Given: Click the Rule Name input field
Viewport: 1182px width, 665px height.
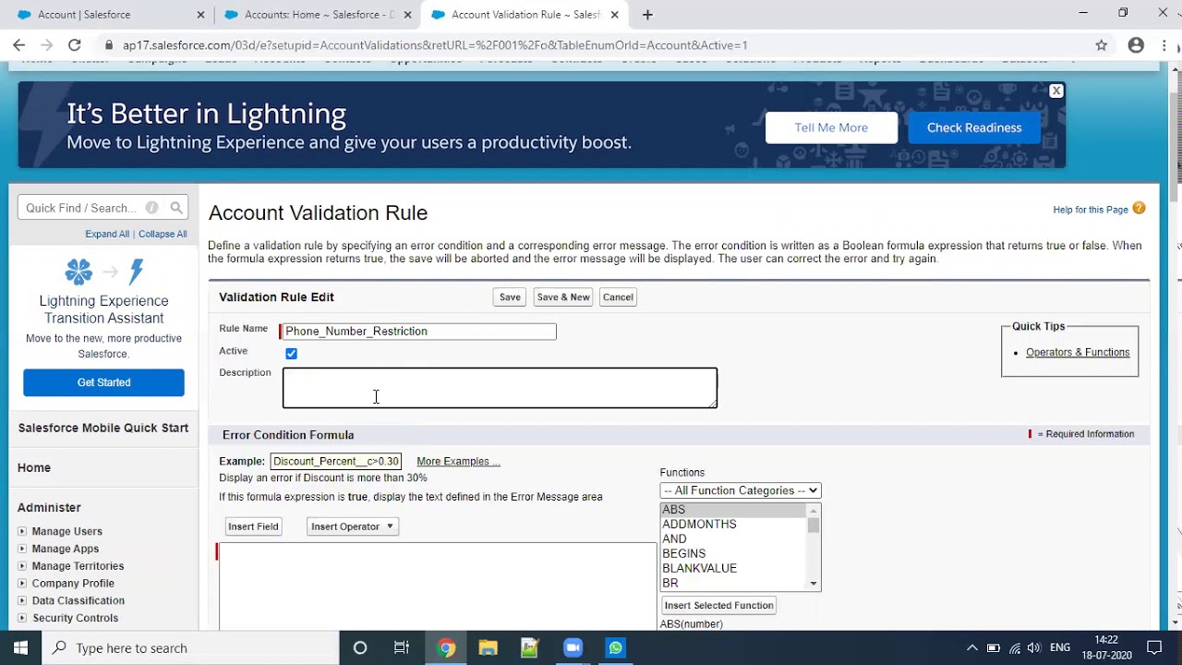Looking at the screenshot, I should coord(418,331).
